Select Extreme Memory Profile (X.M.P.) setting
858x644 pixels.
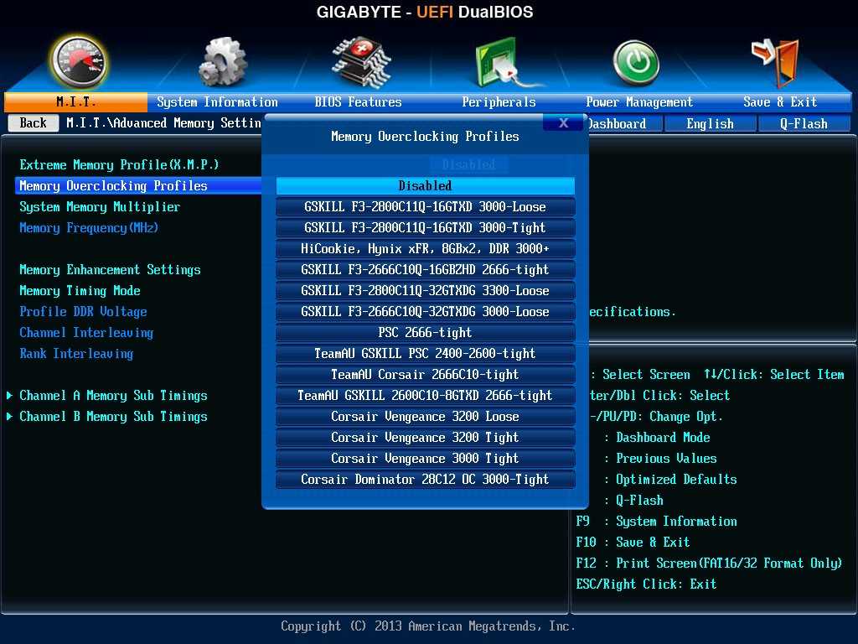pyautogui.click(x=119, y=165)
